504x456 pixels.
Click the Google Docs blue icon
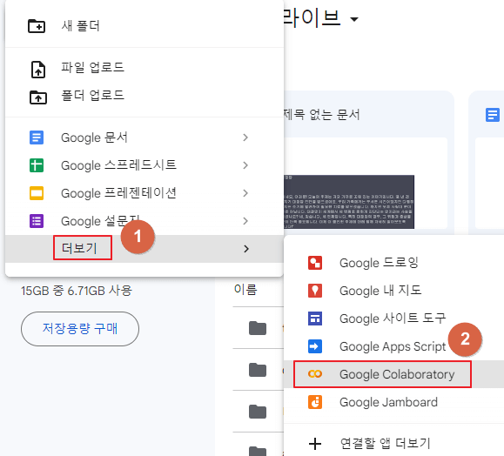(x=37, y=137)
